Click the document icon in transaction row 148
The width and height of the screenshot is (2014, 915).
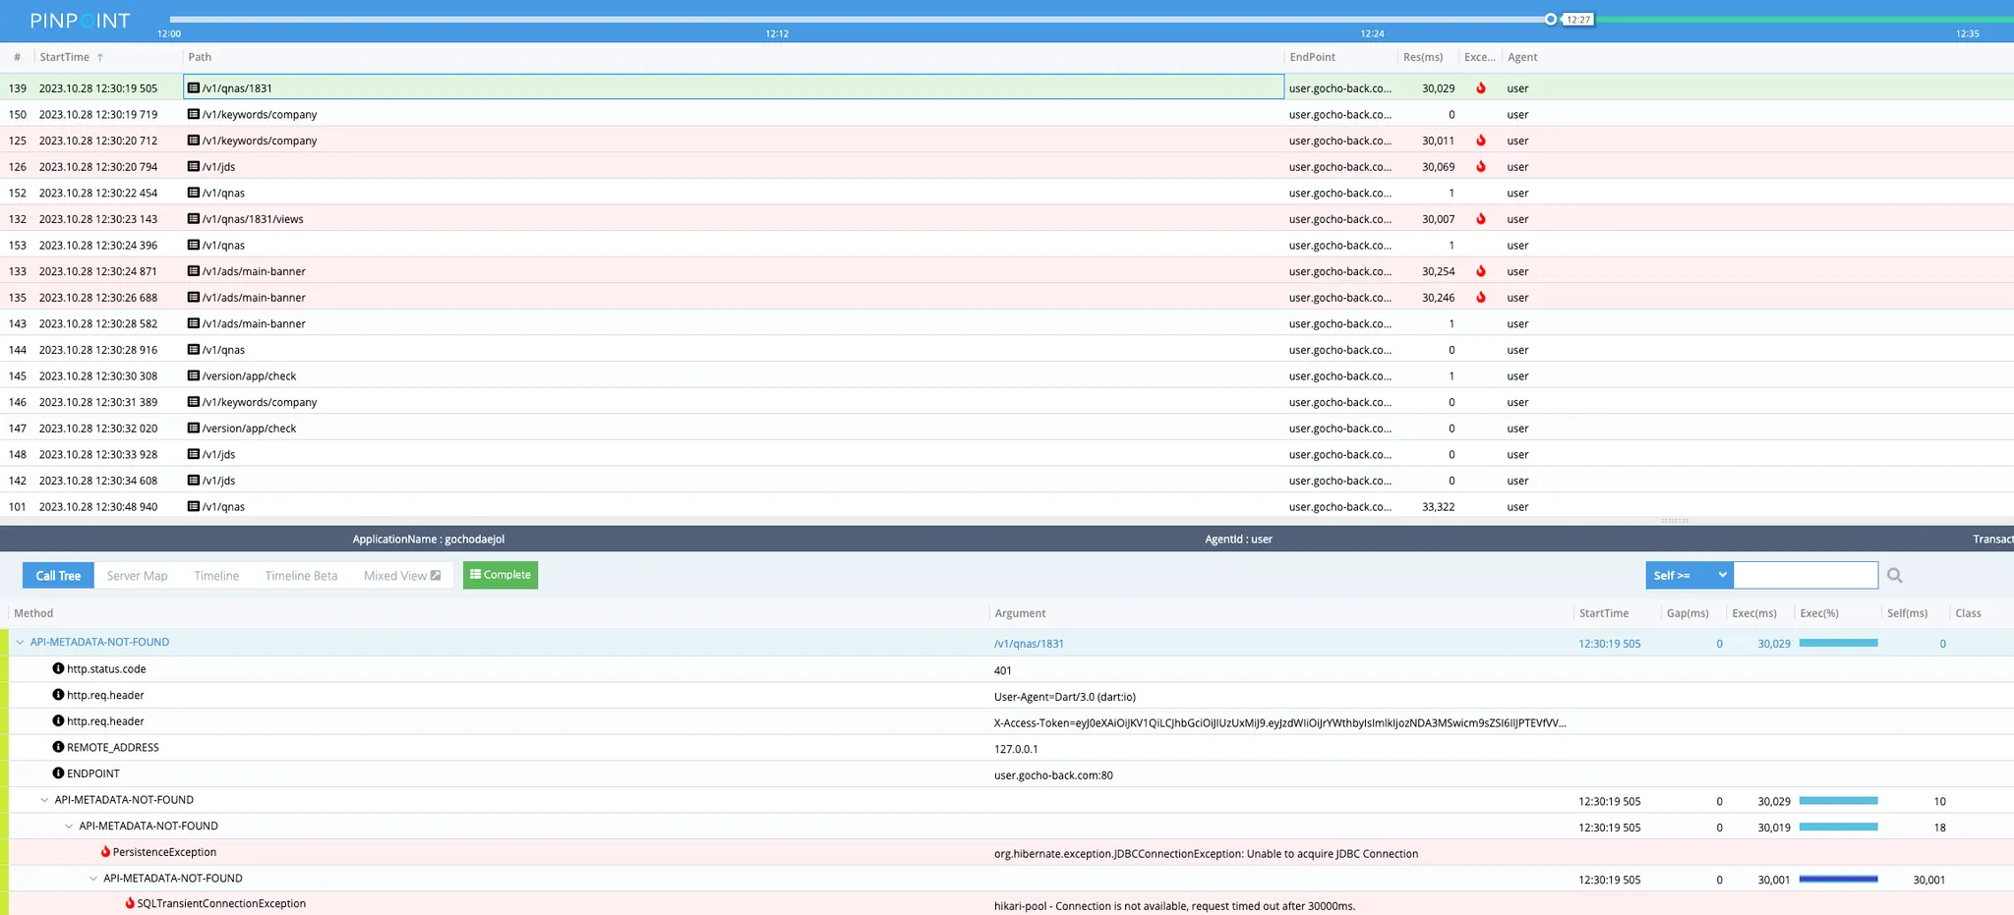[194, 454]
